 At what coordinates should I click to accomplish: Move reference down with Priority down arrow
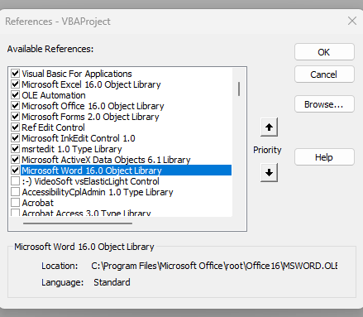tap(269, 172)
